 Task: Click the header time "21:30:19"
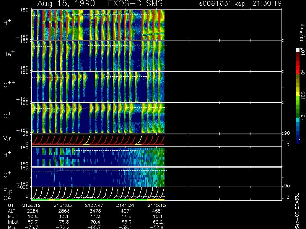click(x=267, y=3)
